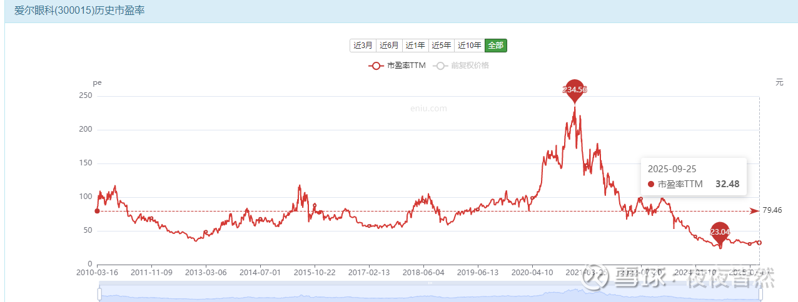Click the chart title 爱尔眼科(300015)历史市盈率

[x=79, y=11]
